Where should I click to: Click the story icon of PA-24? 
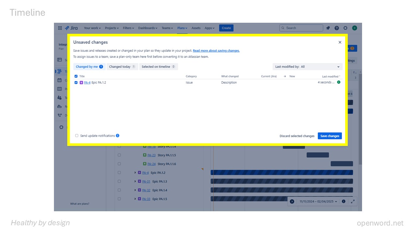(145, 164)
